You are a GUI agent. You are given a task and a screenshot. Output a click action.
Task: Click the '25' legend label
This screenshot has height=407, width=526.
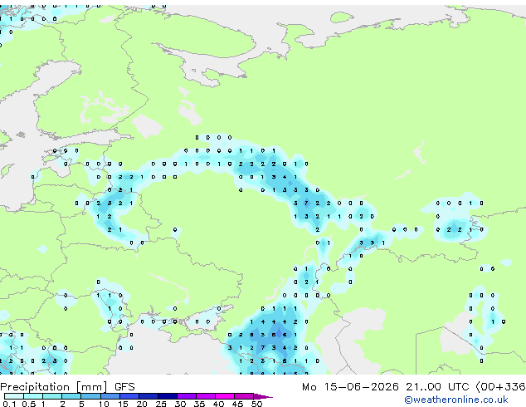tap(161, 404)
